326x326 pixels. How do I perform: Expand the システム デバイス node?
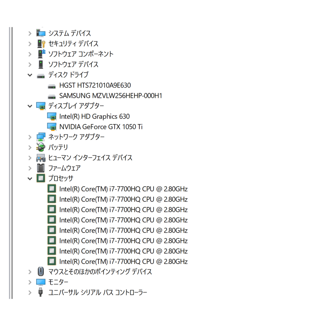tap(30, 34)
